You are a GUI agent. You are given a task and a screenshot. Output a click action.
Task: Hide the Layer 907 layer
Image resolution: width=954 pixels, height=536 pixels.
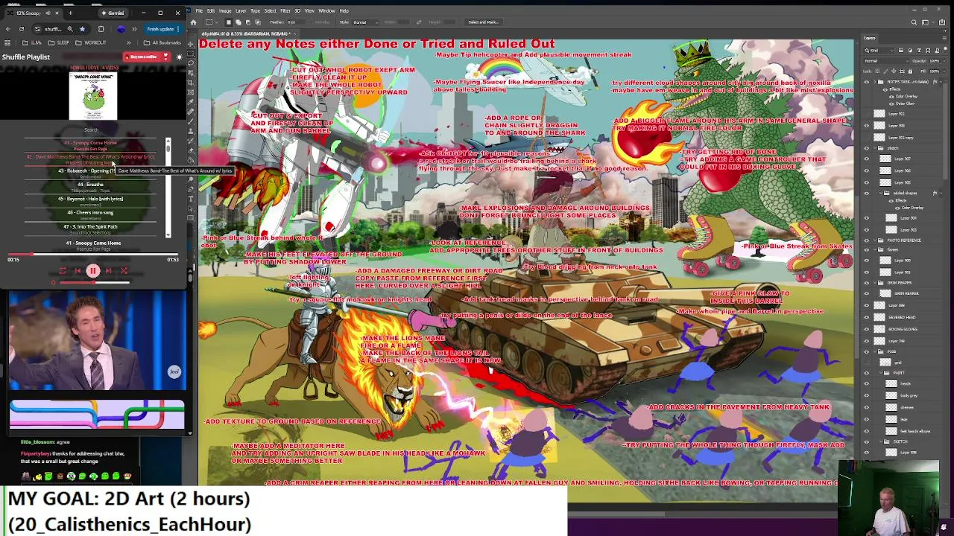click(867, 159)
